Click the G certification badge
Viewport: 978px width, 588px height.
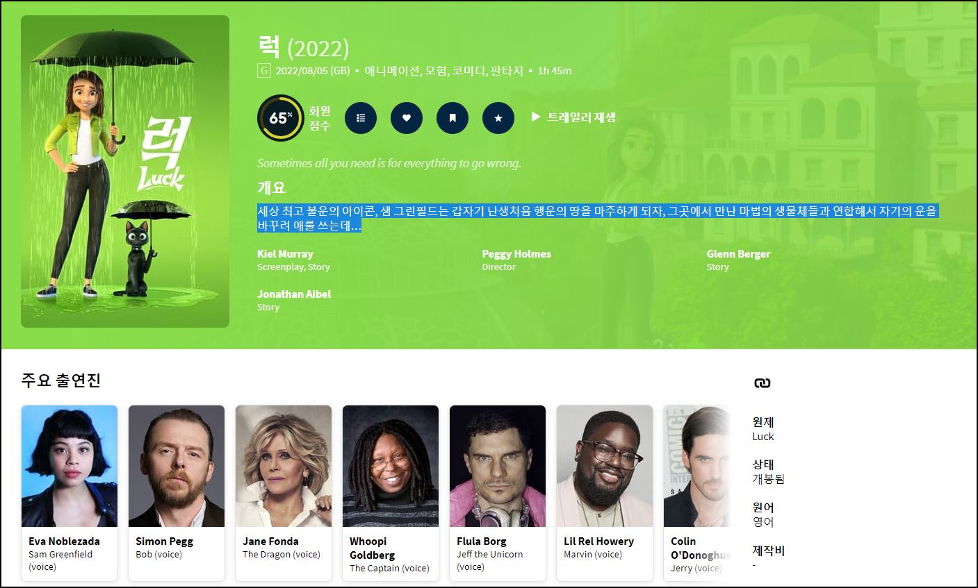(x=263, y=70)
